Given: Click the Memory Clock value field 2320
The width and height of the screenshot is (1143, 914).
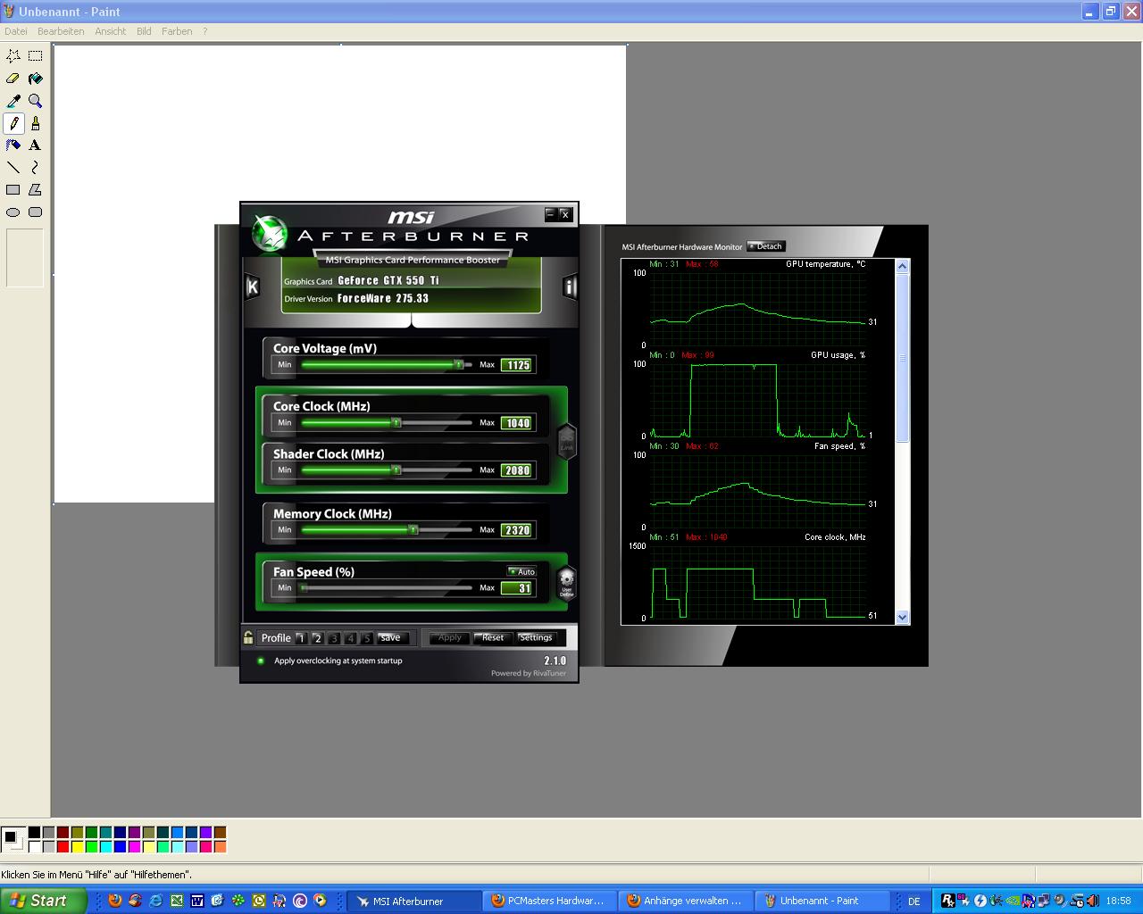Looking at the screenshot, I should [518, 530].
